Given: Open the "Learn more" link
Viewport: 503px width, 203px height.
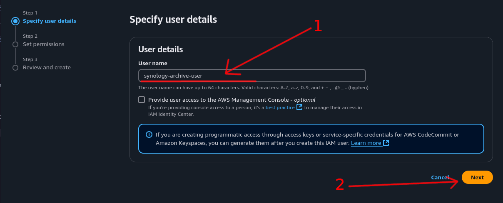Looking at the screenshot, I should pos(366,143).
